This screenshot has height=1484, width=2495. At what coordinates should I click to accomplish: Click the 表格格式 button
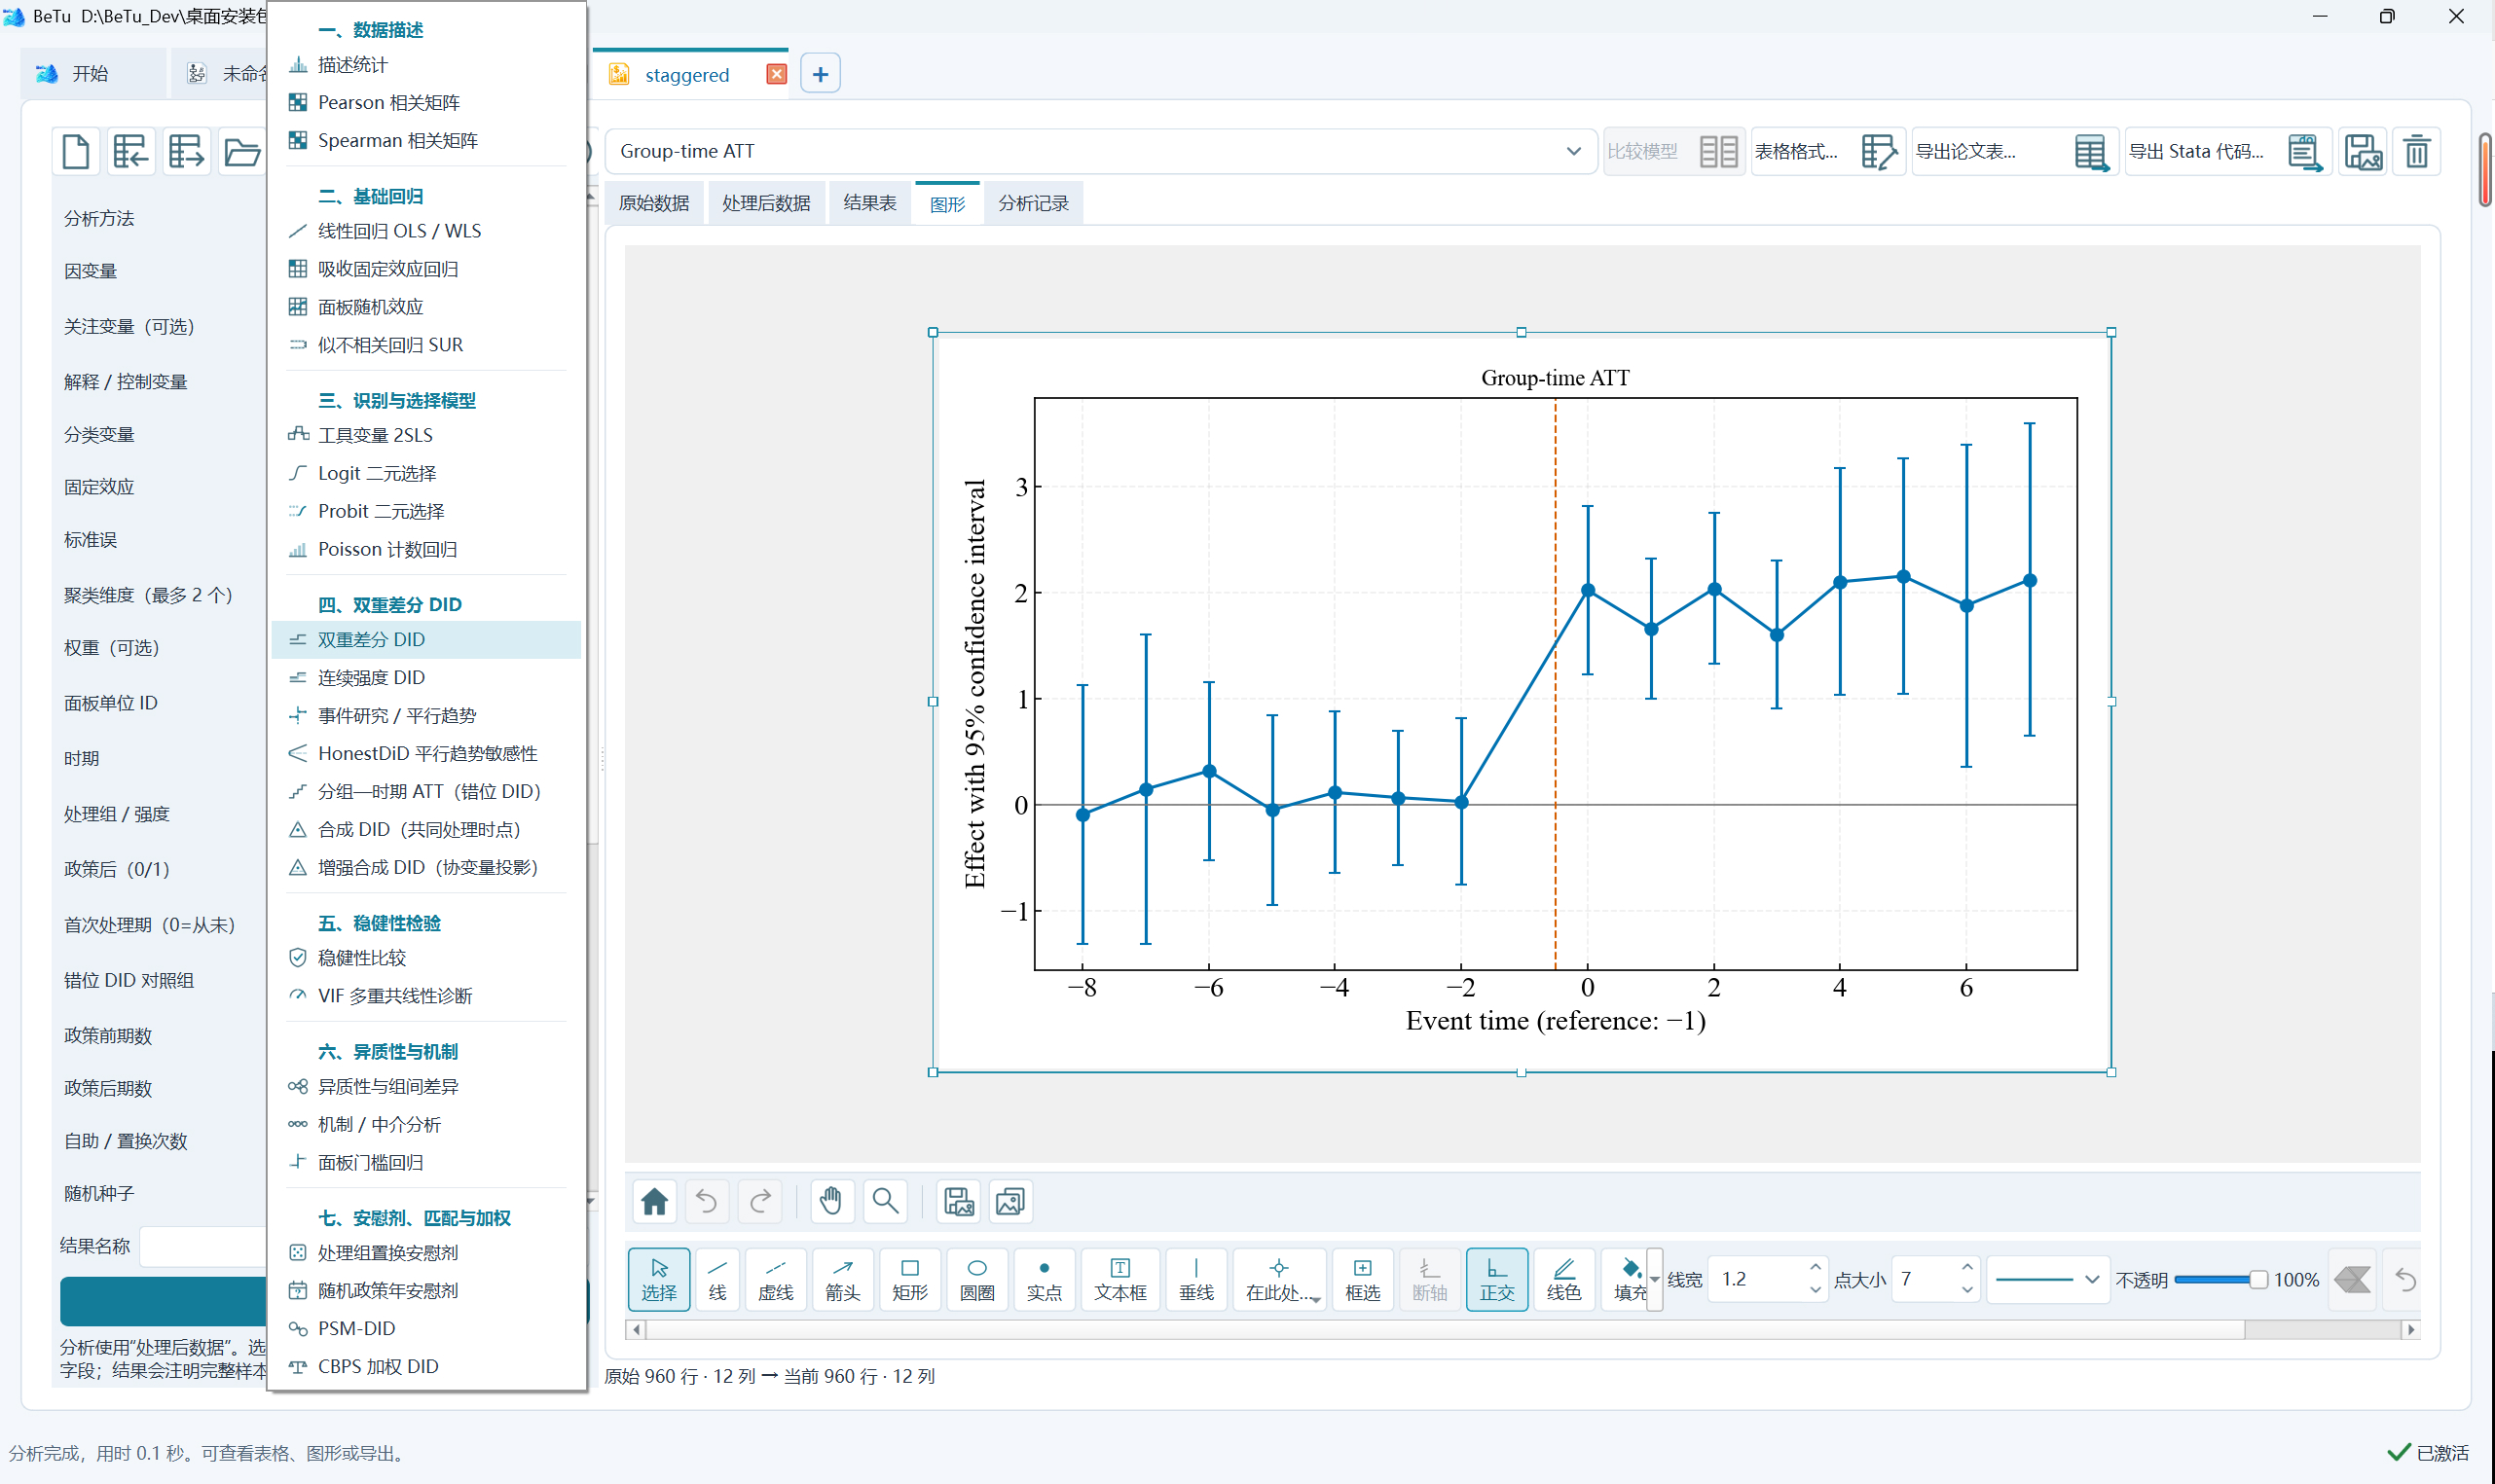point(1825,152)
